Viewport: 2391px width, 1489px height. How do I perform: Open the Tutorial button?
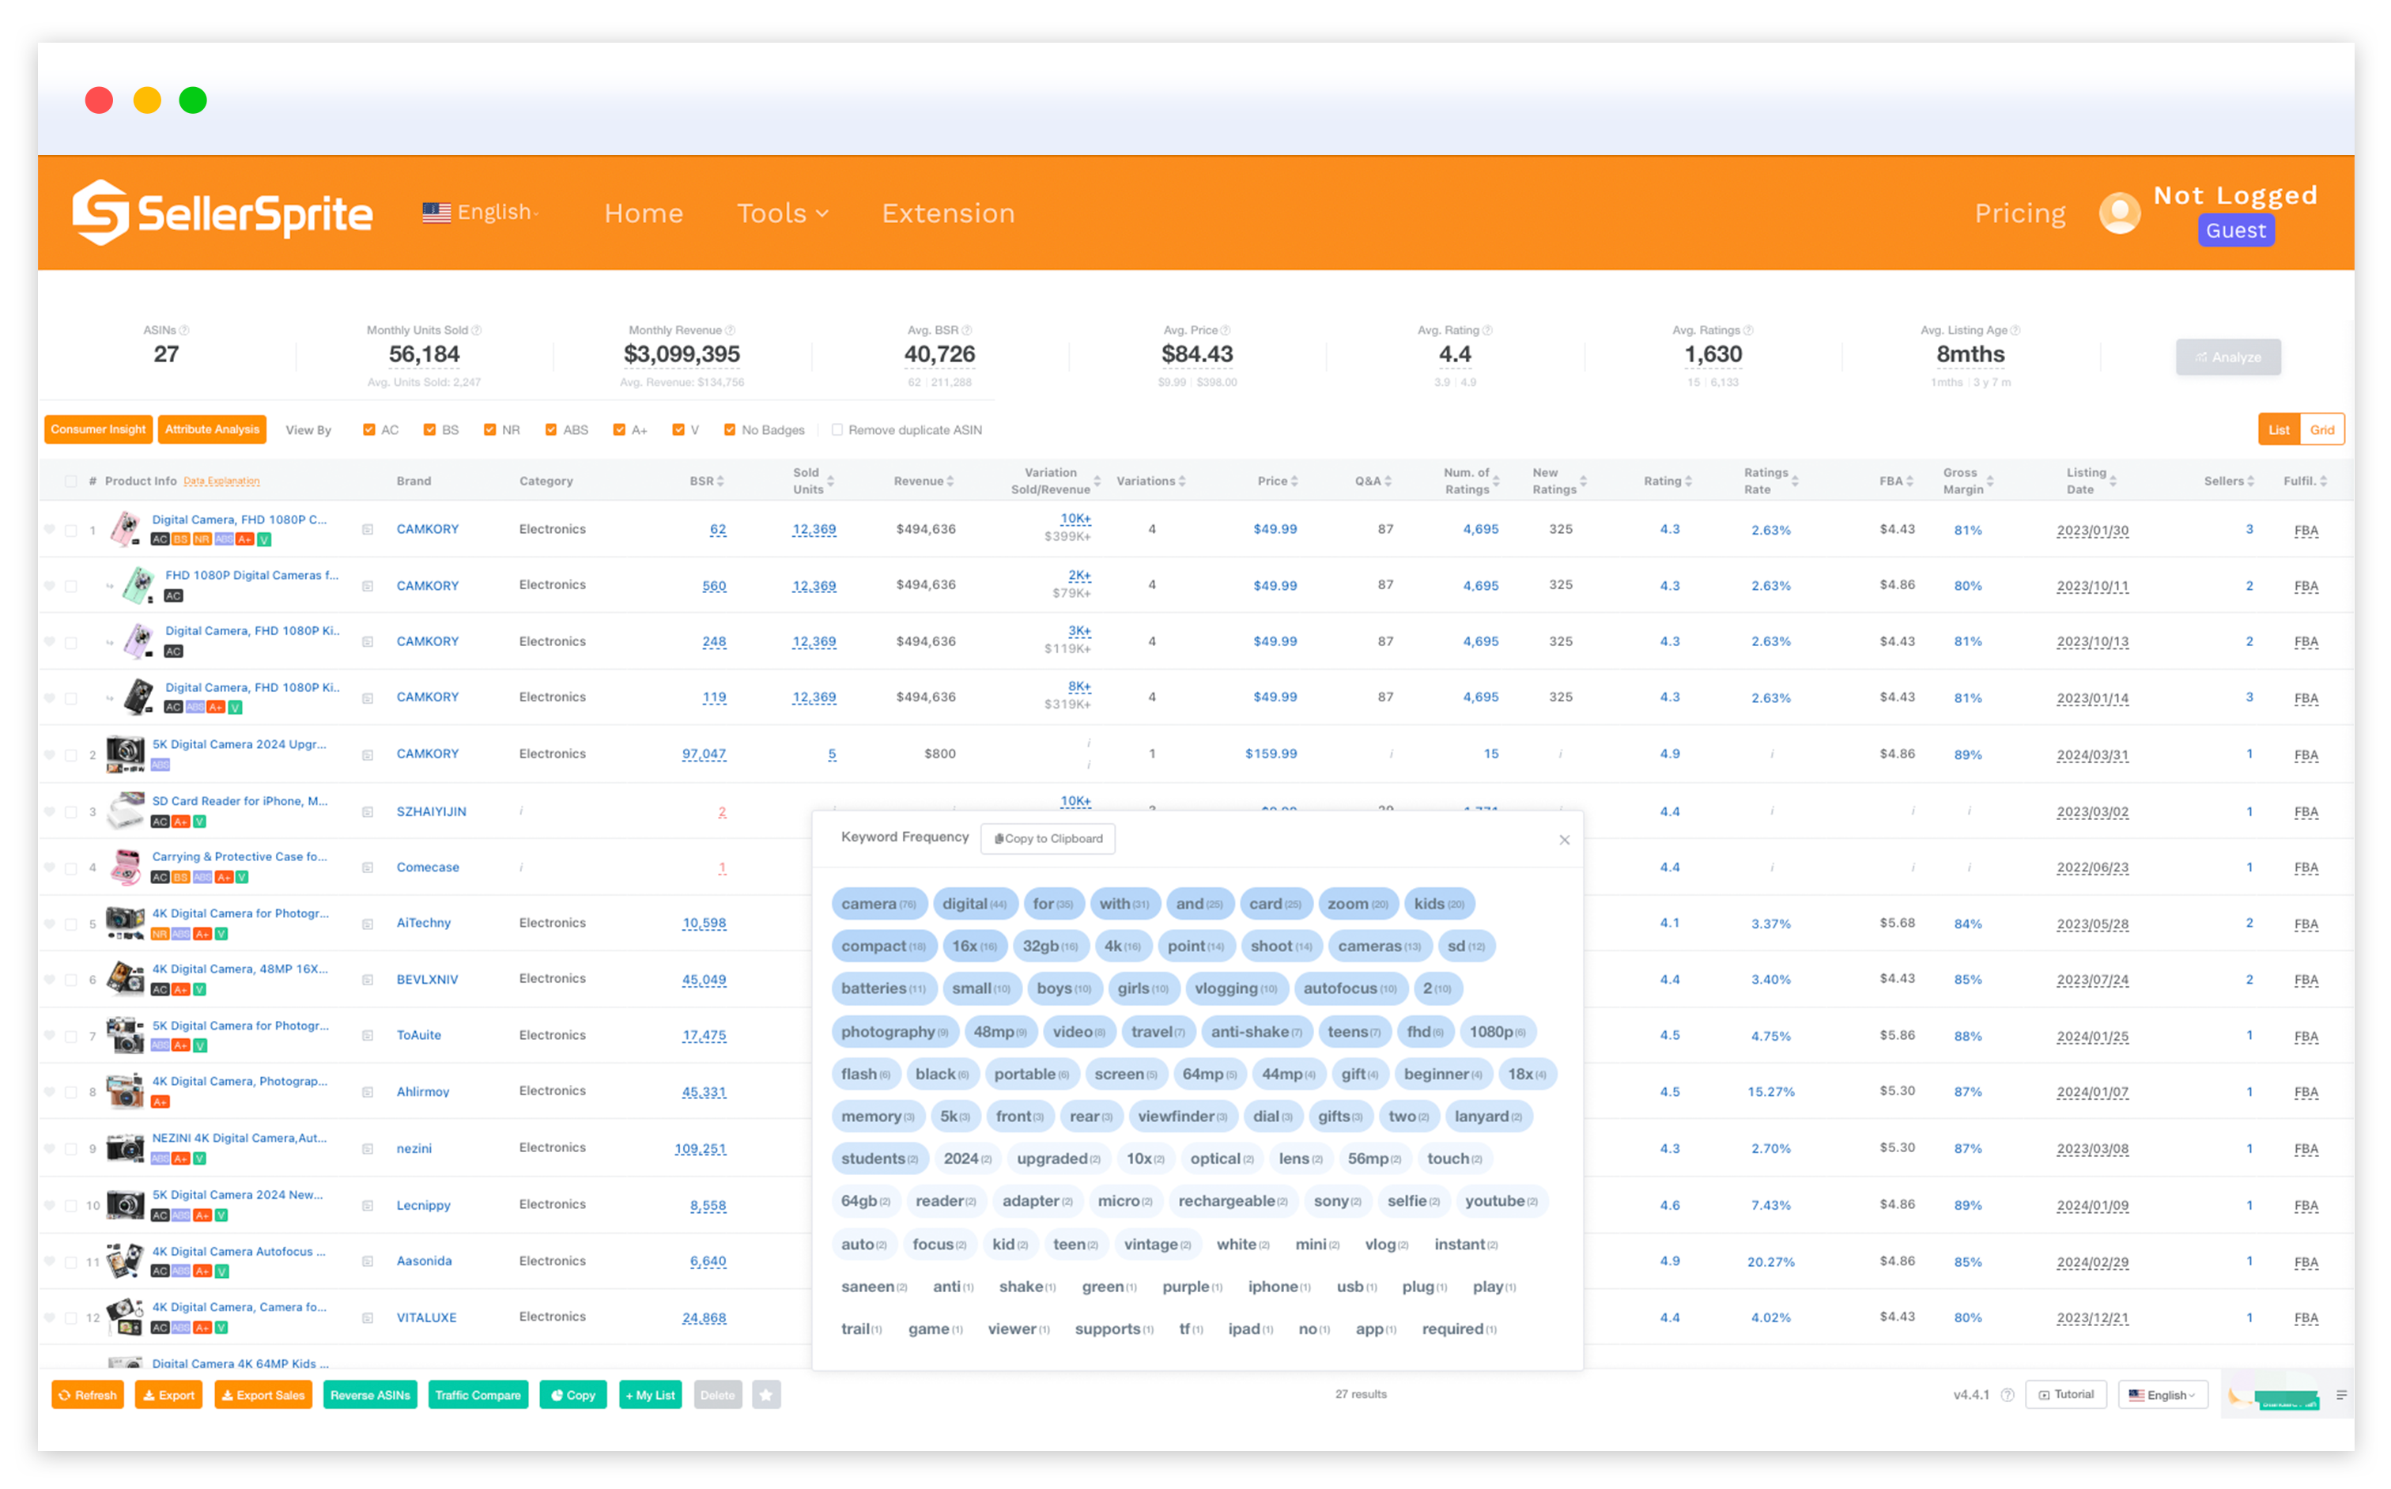click(2066, 1394)
